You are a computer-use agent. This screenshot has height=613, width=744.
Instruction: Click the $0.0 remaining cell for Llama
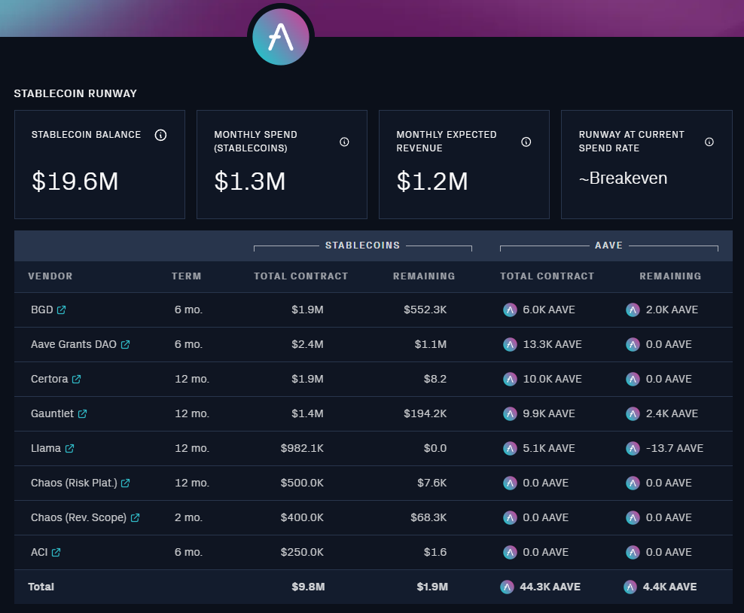pyautogui.click(x=435, y=448)
